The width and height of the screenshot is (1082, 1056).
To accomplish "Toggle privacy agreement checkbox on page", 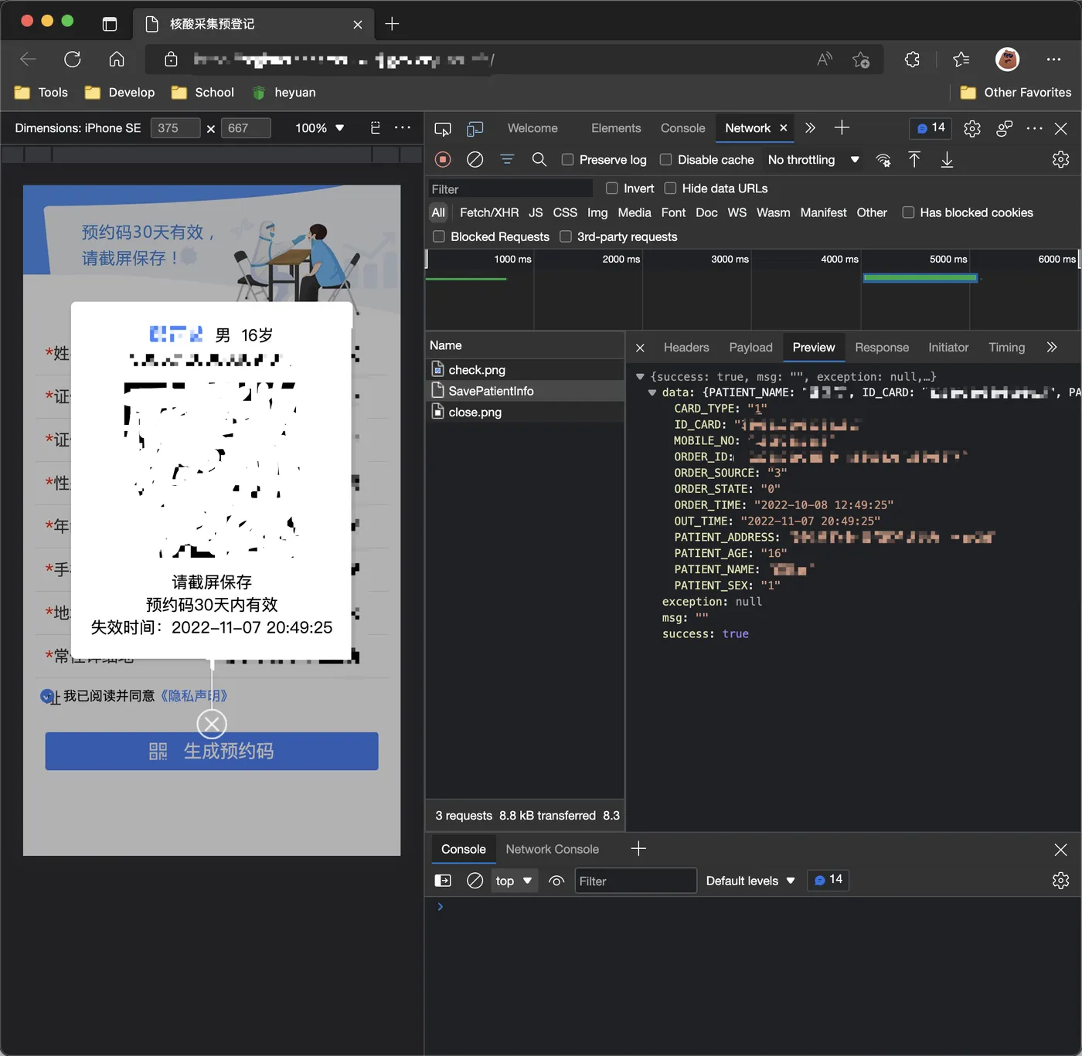I will click(x=48, y=696).
